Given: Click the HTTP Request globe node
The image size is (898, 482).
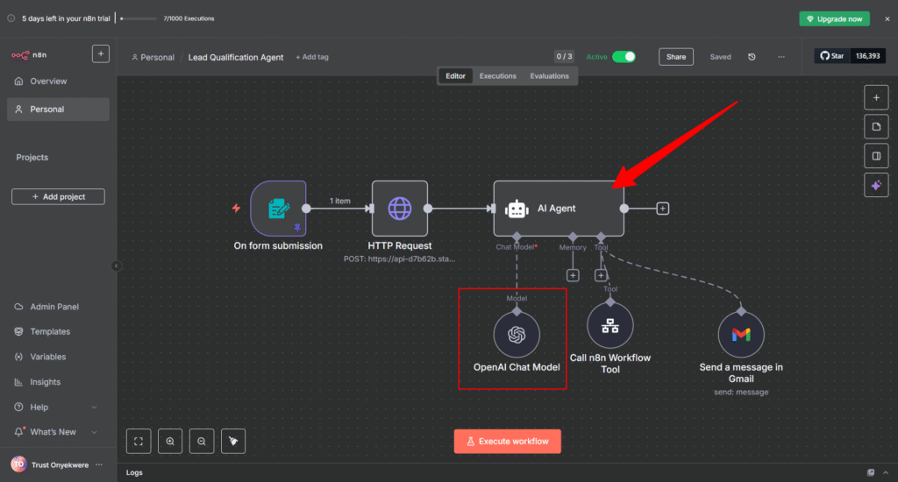Looking at the screenshot, I should 400,209.
